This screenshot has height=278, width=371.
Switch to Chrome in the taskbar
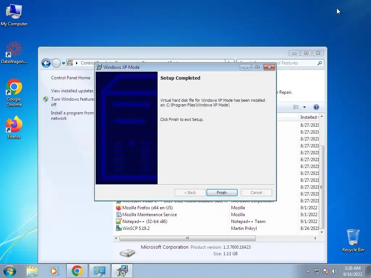tap(77, 271)
